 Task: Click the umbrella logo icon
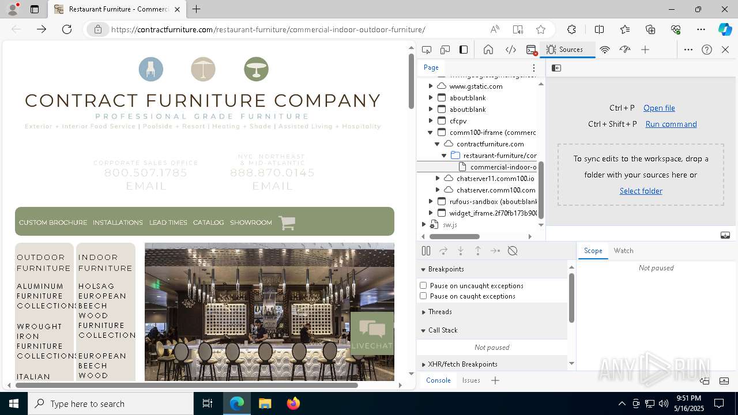click(204, 69)
